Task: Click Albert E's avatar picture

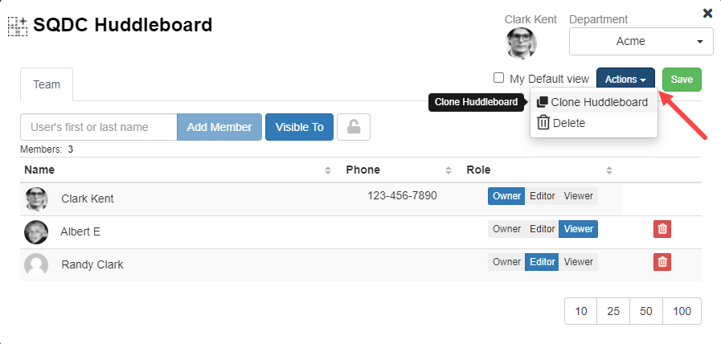Action: tap(36, 231)
